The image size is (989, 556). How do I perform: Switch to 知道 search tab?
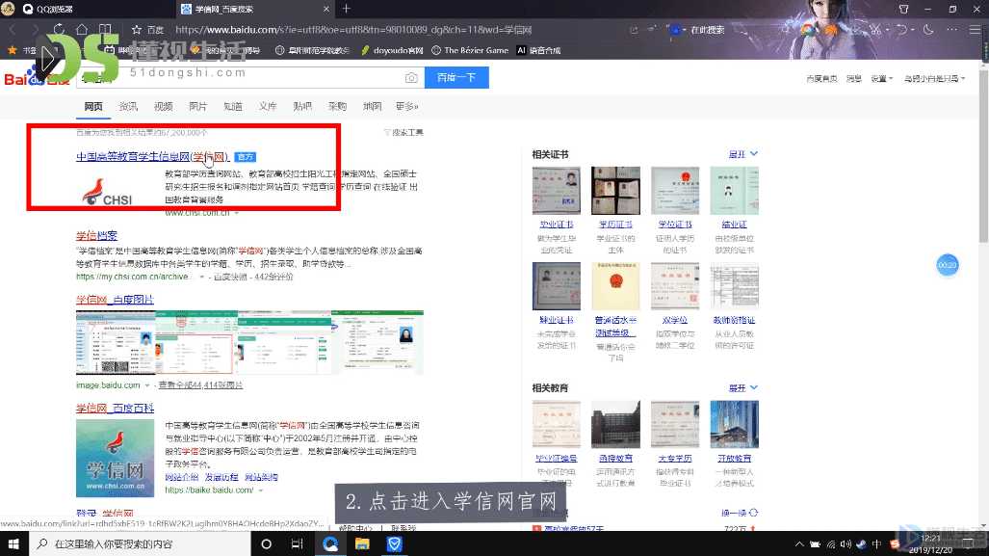tap(233, 106)
